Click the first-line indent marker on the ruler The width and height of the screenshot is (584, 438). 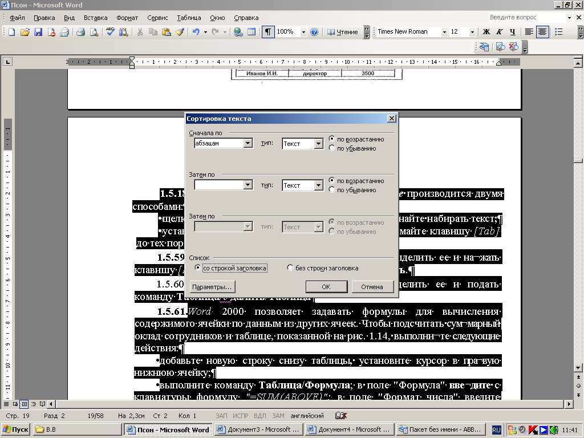132,59
